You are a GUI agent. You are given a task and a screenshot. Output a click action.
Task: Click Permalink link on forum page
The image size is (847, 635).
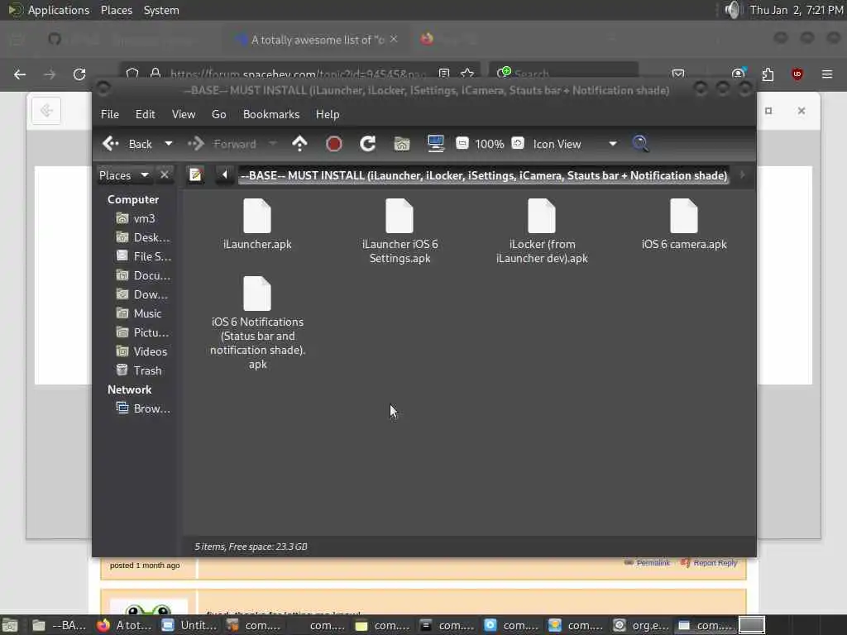coord(653,562)
